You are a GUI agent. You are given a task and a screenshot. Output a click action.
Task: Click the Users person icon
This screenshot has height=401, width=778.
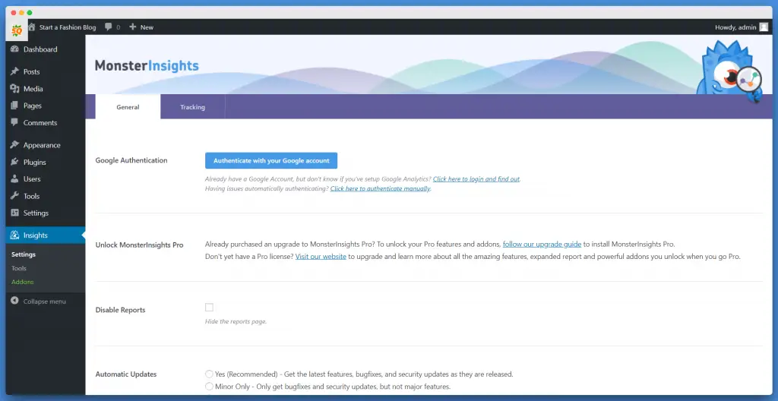click(x=14, y=178)
